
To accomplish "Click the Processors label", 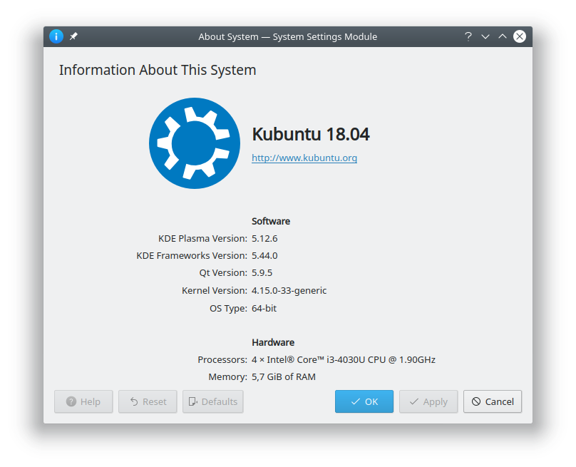I will tap(222, 359).
